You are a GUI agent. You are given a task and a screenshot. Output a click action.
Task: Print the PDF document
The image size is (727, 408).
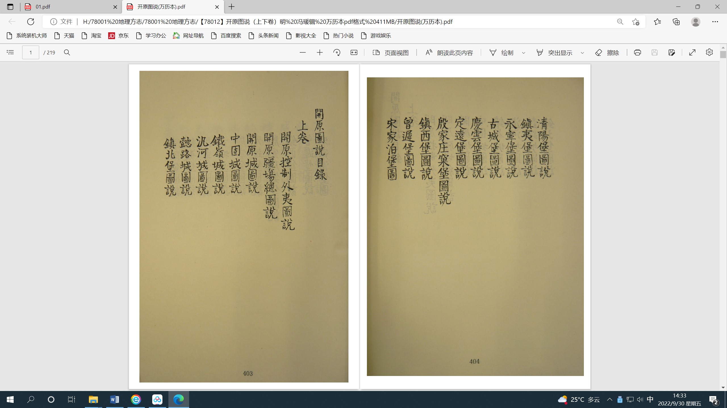tap(638, 52)
